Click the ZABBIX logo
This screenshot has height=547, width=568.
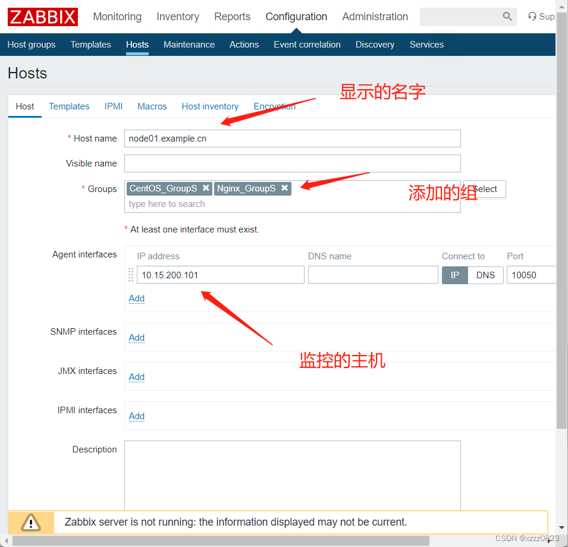(x=43, y=17)
